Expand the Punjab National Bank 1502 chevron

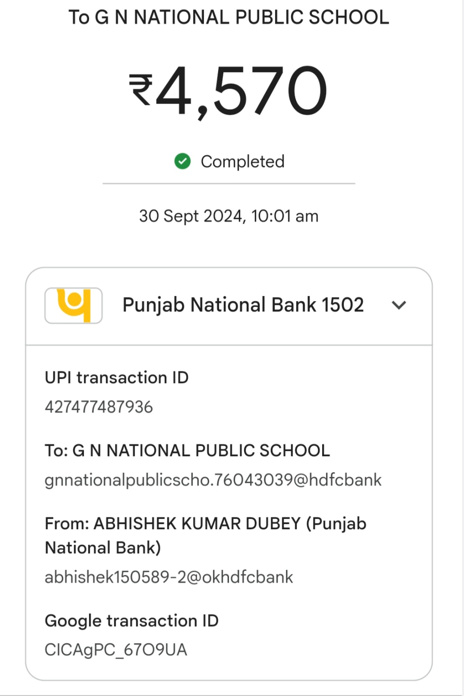(399, 305)
